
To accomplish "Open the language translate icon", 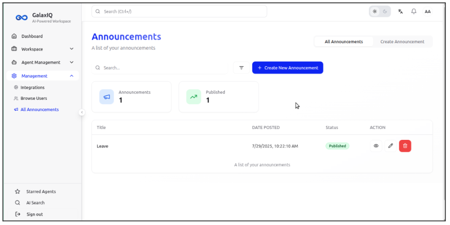I will 400,11.
